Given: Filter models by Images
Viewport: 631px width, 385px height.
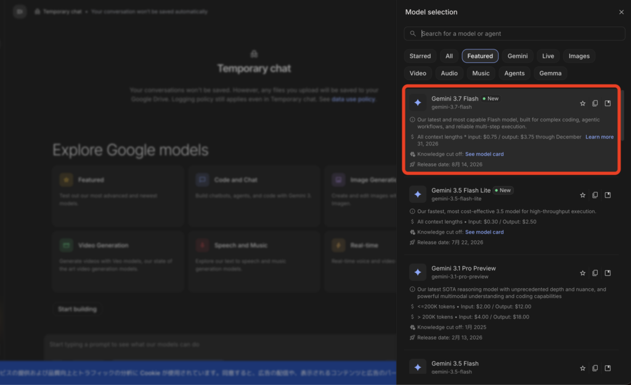Looking at the screenshot, I should pos(579,56).
